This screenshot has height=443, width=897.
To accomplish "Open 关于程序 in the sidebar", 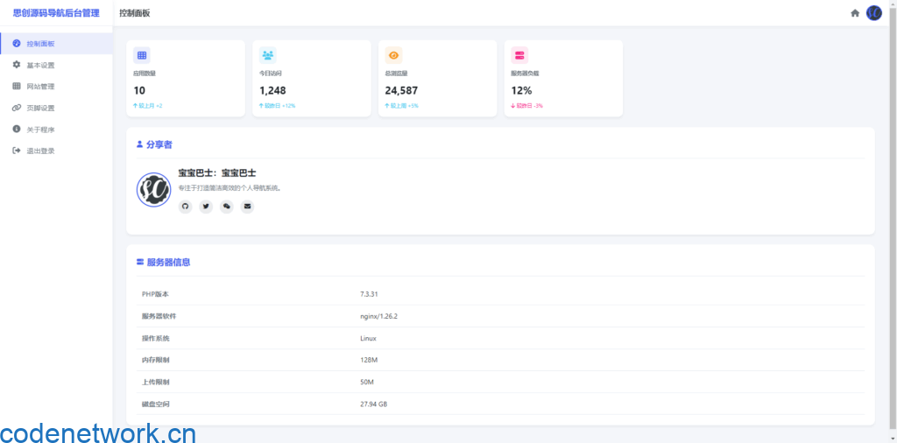I will pyautogui.click(x=40, y=130).
